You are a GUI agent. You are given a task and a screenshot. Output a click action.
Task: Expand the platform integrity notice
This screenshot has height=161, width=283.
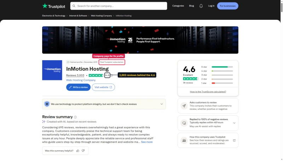(162, 104)
